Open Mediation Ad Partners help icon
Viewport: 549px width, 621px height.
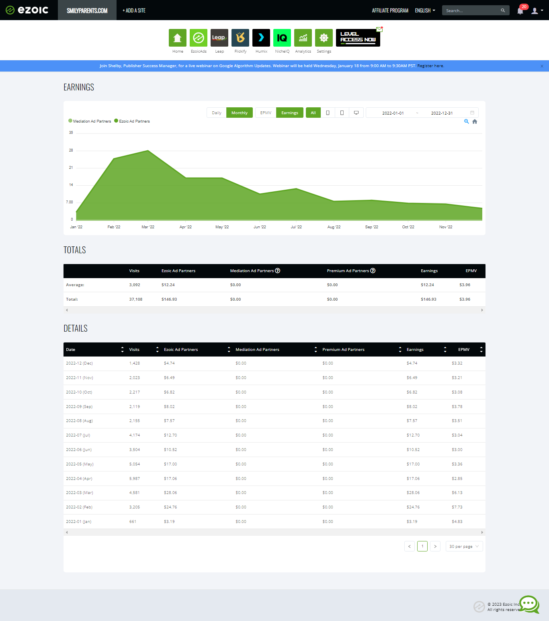pyautogui.click(x=277, y=271)
